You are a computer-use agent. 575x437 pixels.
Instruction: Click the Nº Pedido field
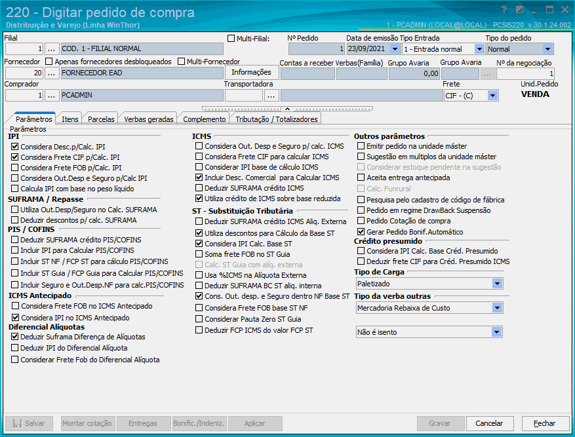(x=317, y=48)
